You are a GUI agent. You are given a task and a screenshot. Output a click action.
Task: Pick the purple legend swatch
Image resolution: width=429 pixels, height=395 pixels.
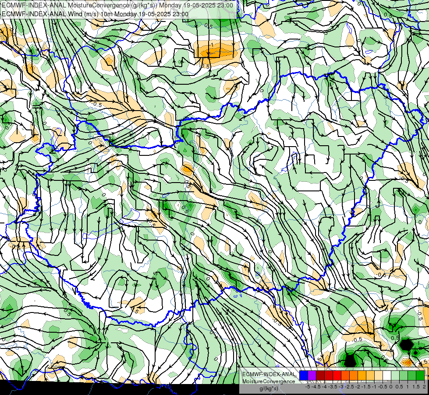click(x=312, y=375)
